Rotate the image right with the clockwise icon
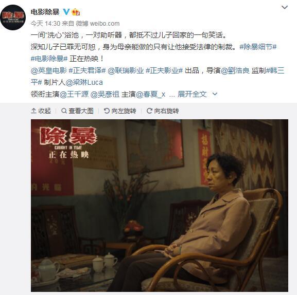The height and width of the screenshot is (295, 297). coord(149,110)
